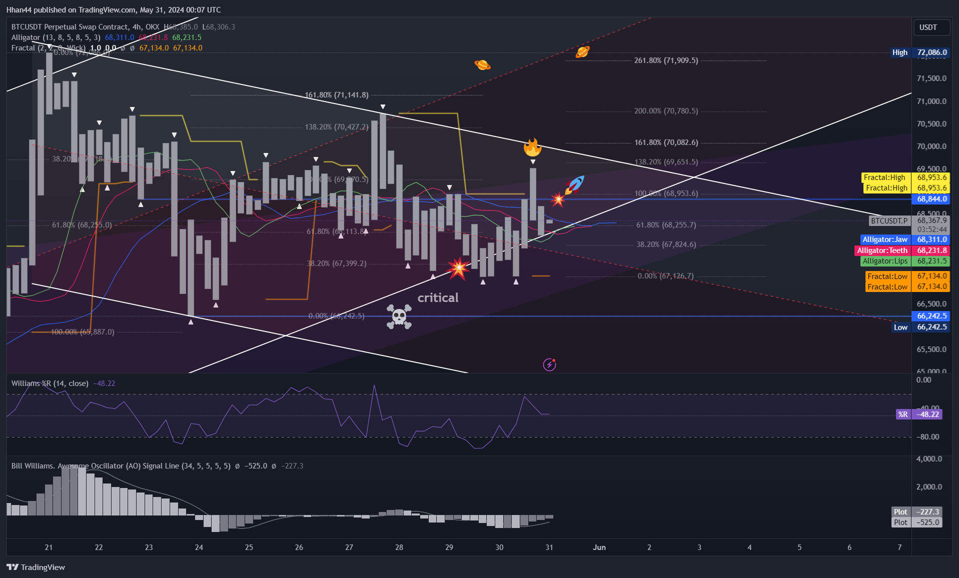Click the Plot -227.3 axis label
The image size is (959, 578).
917,511
